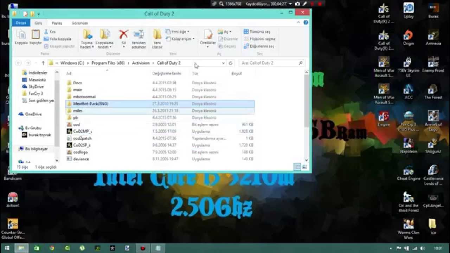The height and width of the screenshot is (253, 450).
Task: Switch to the Giriş ribbon tab
Action: point(38,23)
